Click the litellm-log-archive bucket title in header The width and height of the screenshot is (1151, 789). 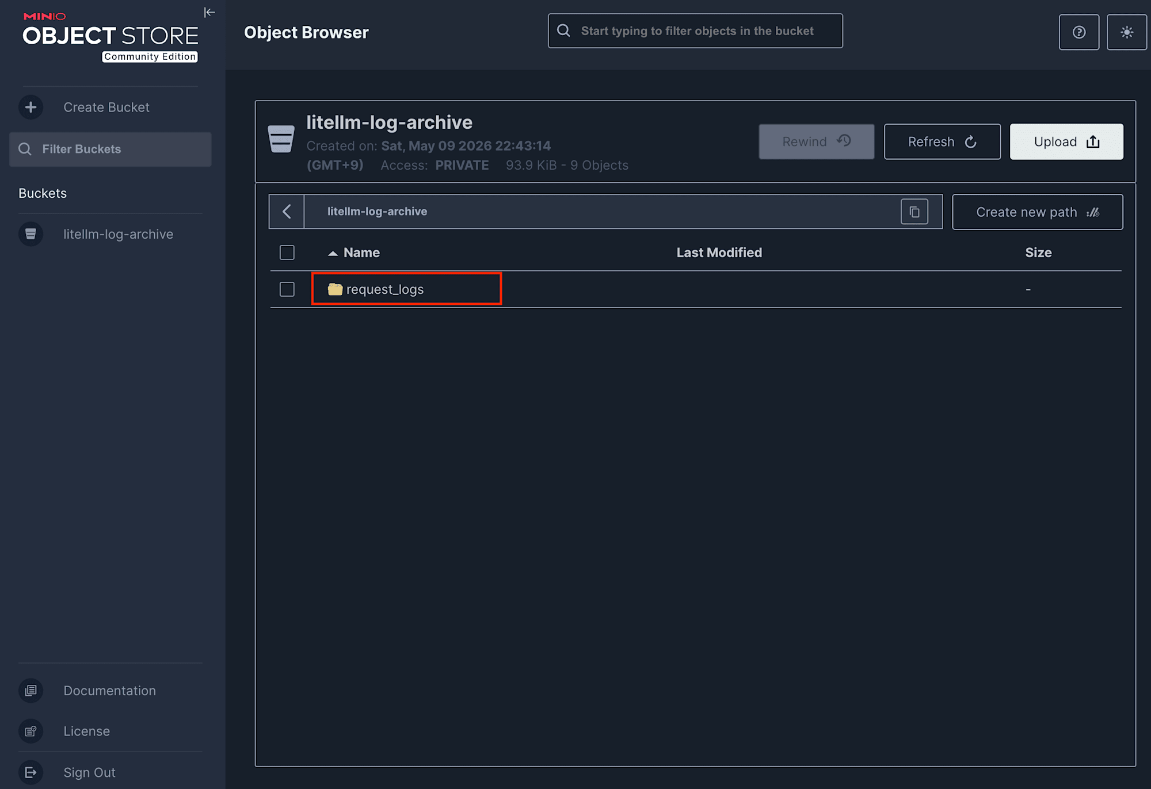click(389, 122)
